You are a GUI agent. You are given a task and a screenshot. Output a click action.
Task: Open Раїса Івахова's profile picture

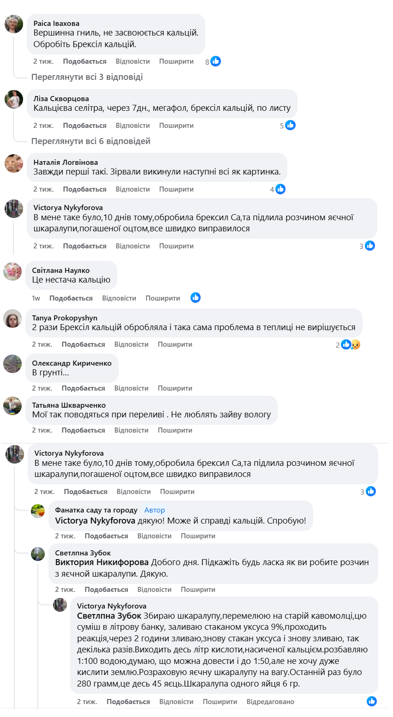pos(14,24)
